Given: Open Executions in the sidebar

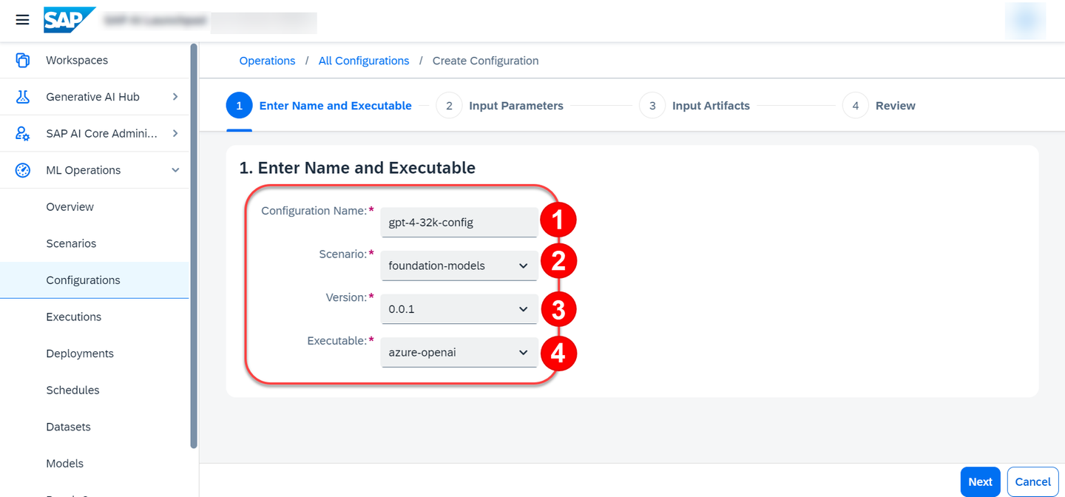Looking at the screenshot, I should click(95, 317).
